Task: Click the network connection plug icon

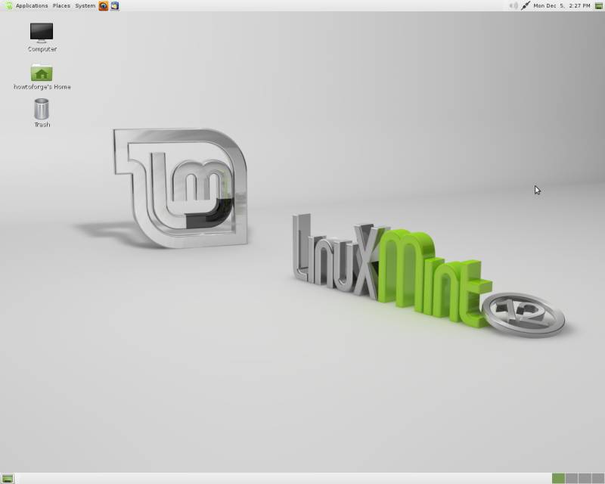Action: click(x=525, y=6)
